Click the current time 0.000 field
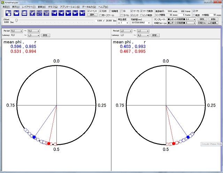Viewport: 223px width, 173px height. pos(98,21)
